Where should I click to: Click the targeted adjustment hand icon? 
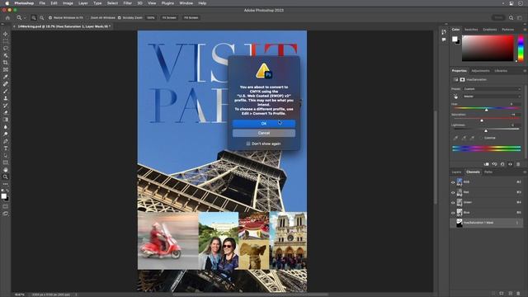[x=455, y=97]
